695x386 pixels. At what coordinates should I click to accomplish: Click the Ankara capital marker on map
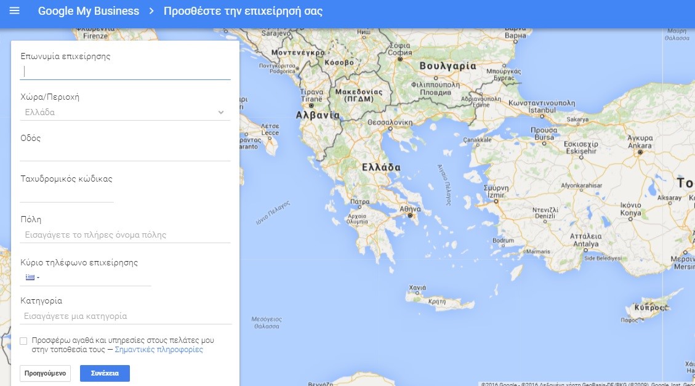click(640, 151)
